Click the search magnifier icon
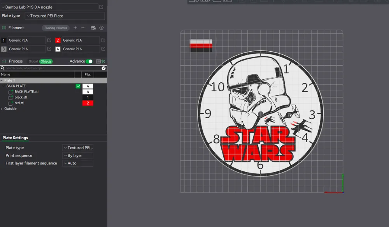The width and height of the screenshot is (389, 227). point(2,68)
